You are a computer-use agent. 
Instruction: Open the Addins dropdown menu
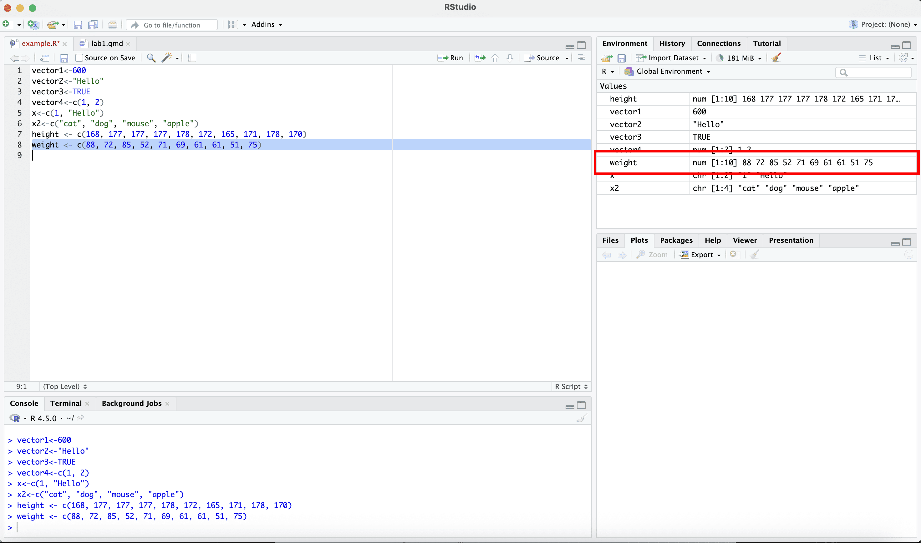[x=266, y=24]
